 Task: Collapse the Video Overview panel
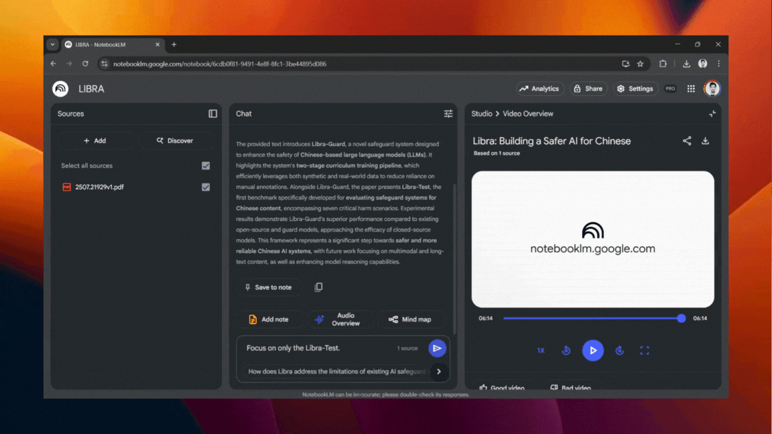(712, 114)
